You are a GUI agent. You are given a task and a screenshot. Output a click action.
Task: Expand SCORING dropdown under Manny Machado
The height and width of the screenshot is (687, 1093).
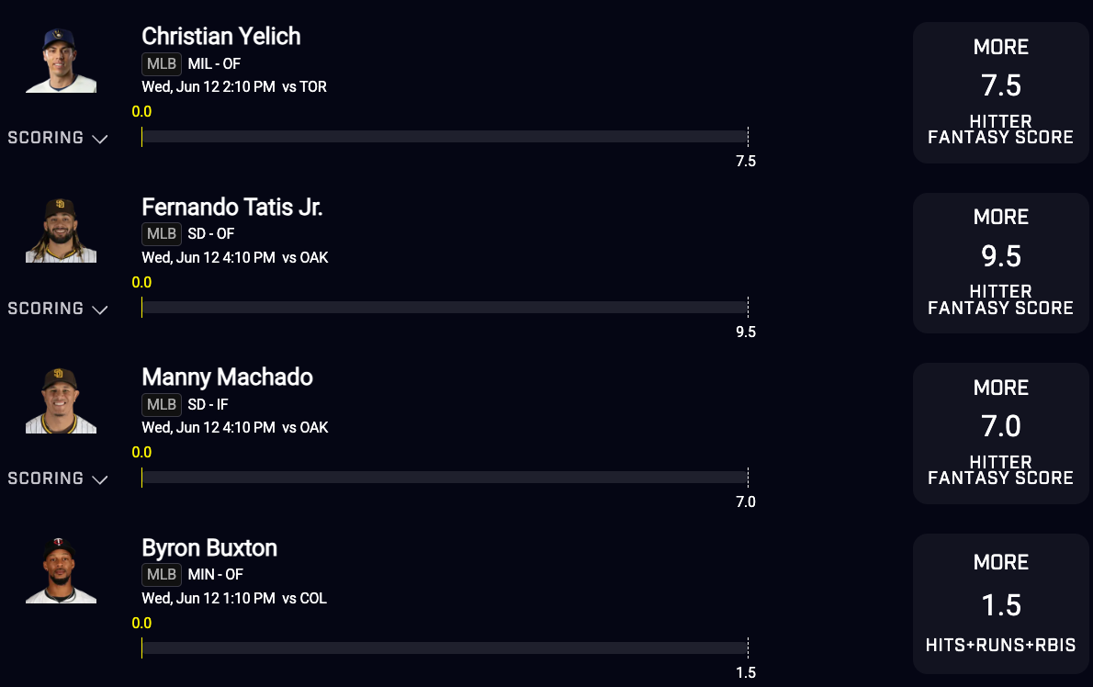pyautogui.click(x=57, y=479)
